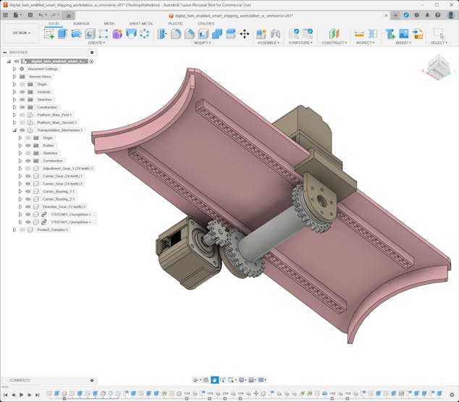Image resolution: width=459 pixels, height=402 pixels.
Task: Open the SURFACE tab
Action: [81, 23]
